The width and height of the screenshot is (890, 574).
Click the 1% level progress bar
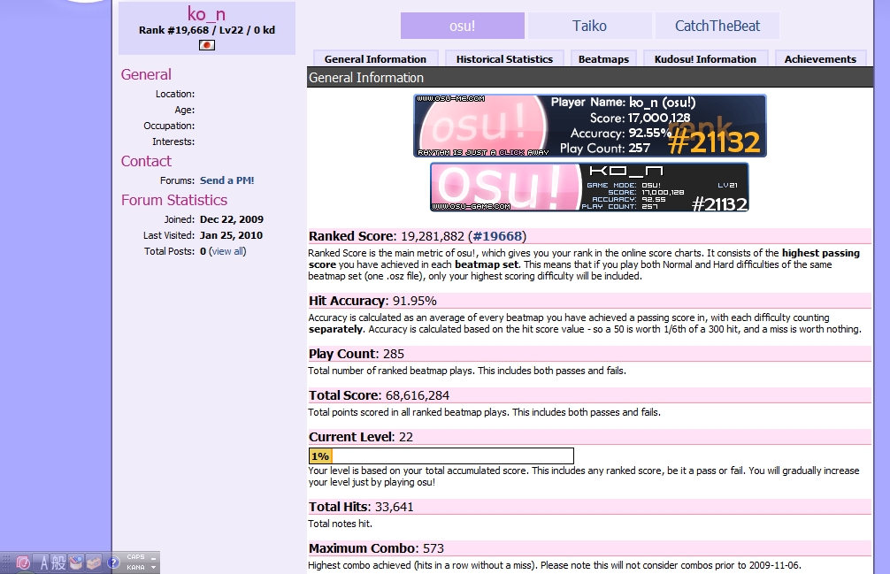pyautogui.click(x=441, y=456)
